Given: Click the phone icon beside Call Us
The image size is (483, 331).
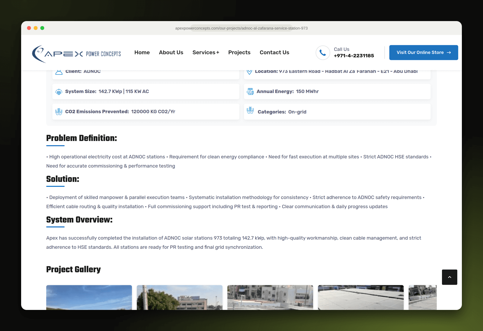Looking at the screenshot, I should (x=323, y=53).
